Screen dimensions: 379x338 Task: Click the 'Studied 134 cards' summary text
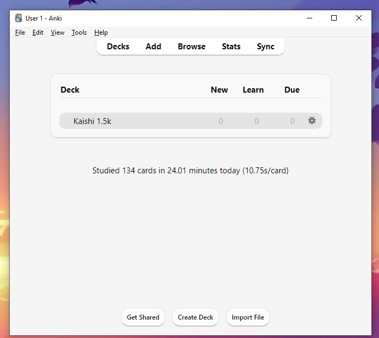click(190, 171)
